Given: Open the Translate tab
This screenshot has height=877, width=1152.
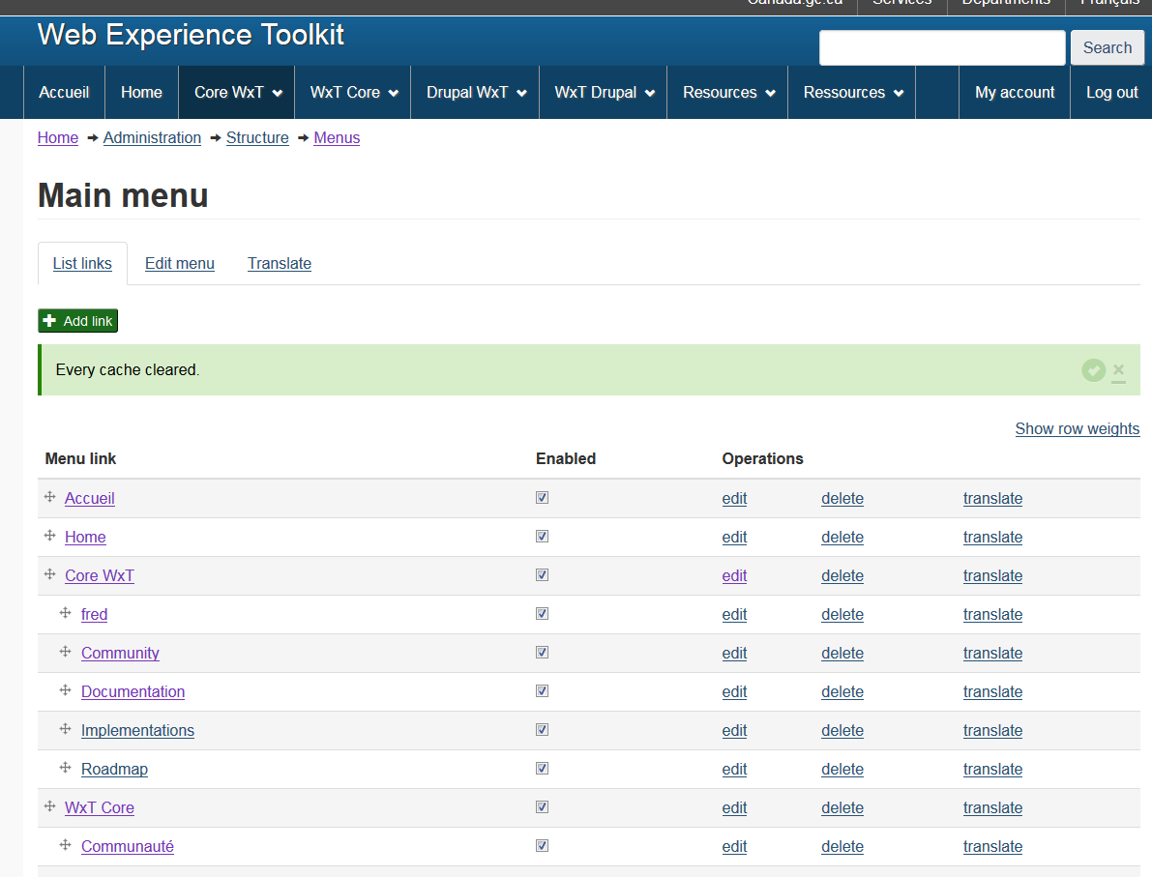Looking at the screenshot, I should (x=280, y=264).
